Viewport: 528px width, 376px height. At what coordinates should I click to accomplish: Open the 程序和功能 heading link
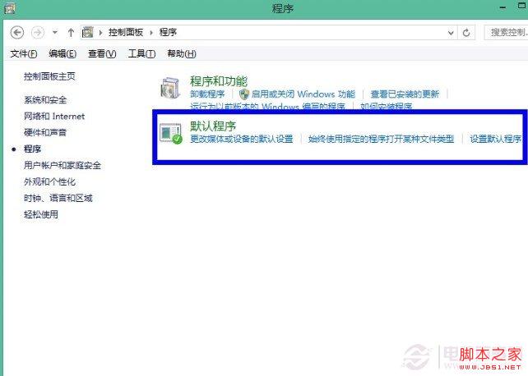pos(219,81)
